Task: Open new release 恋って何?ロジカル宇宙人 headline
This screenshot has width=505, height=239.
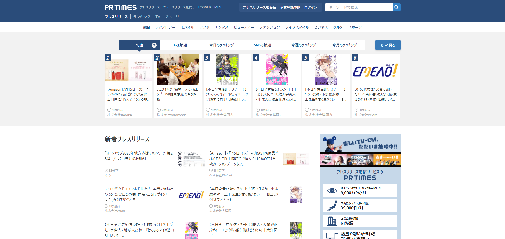Action: [x=139, y=230]
